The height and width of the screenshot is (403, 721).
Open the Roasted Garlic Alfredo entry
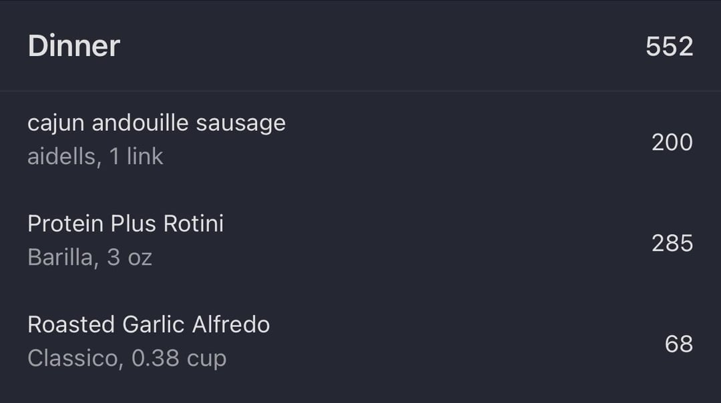[x=360, y=342]
